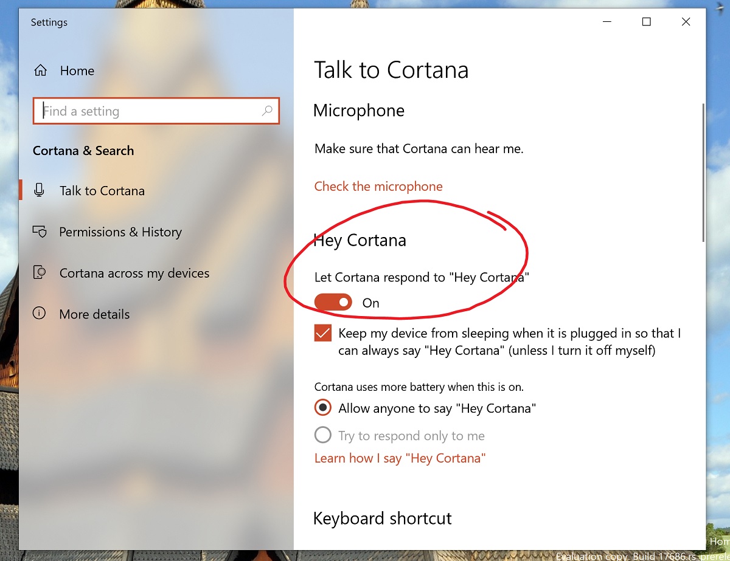
Task: Open More details page
Action: (x=94, y=314)
